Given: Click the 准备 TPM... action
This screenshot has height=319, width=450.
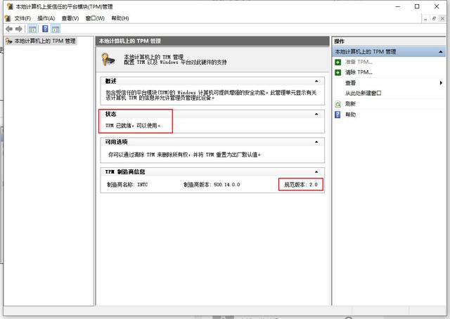Looking at the screenshot, I should pyautogui.click(x=359, y=62).
